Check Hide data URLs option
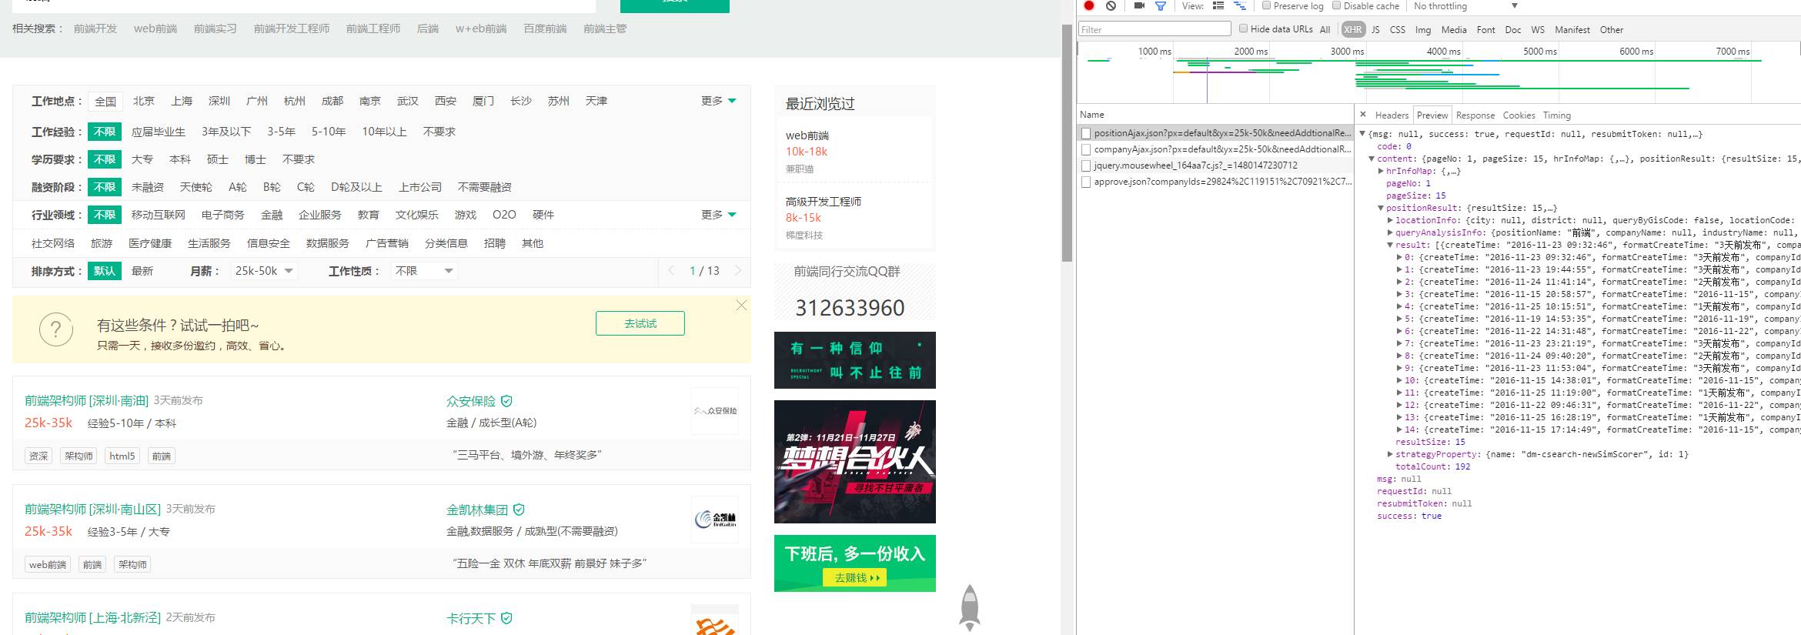Image resolution: width=1801 pixels, height=635 pixels. coord(1243,28)
